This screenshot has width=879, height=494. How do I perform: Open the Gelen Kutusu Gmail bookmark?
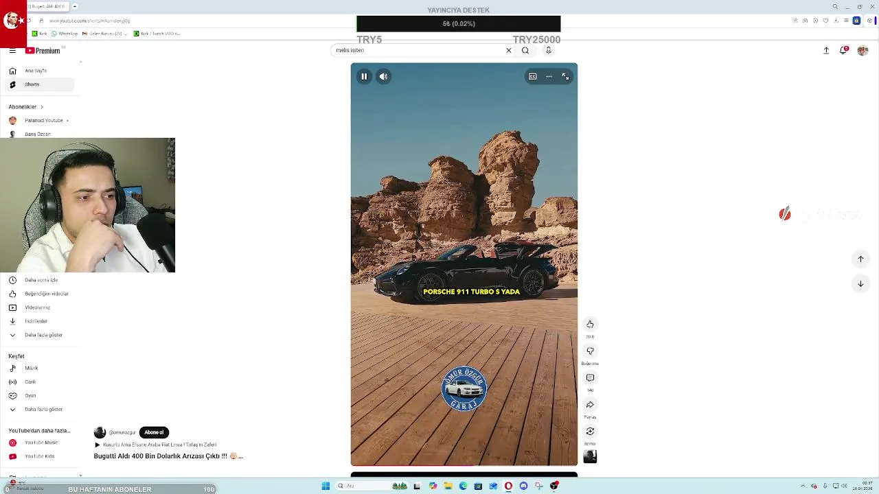(x=105, y=34)
